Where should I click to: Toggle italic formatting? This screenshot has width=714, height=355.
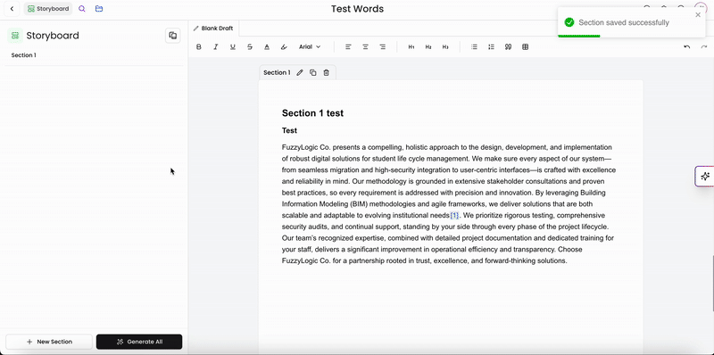click(x=216, y=47)
